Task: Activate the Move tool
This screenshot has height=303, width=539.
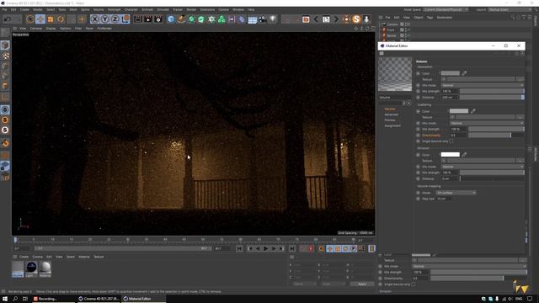Action: [40, 19]
